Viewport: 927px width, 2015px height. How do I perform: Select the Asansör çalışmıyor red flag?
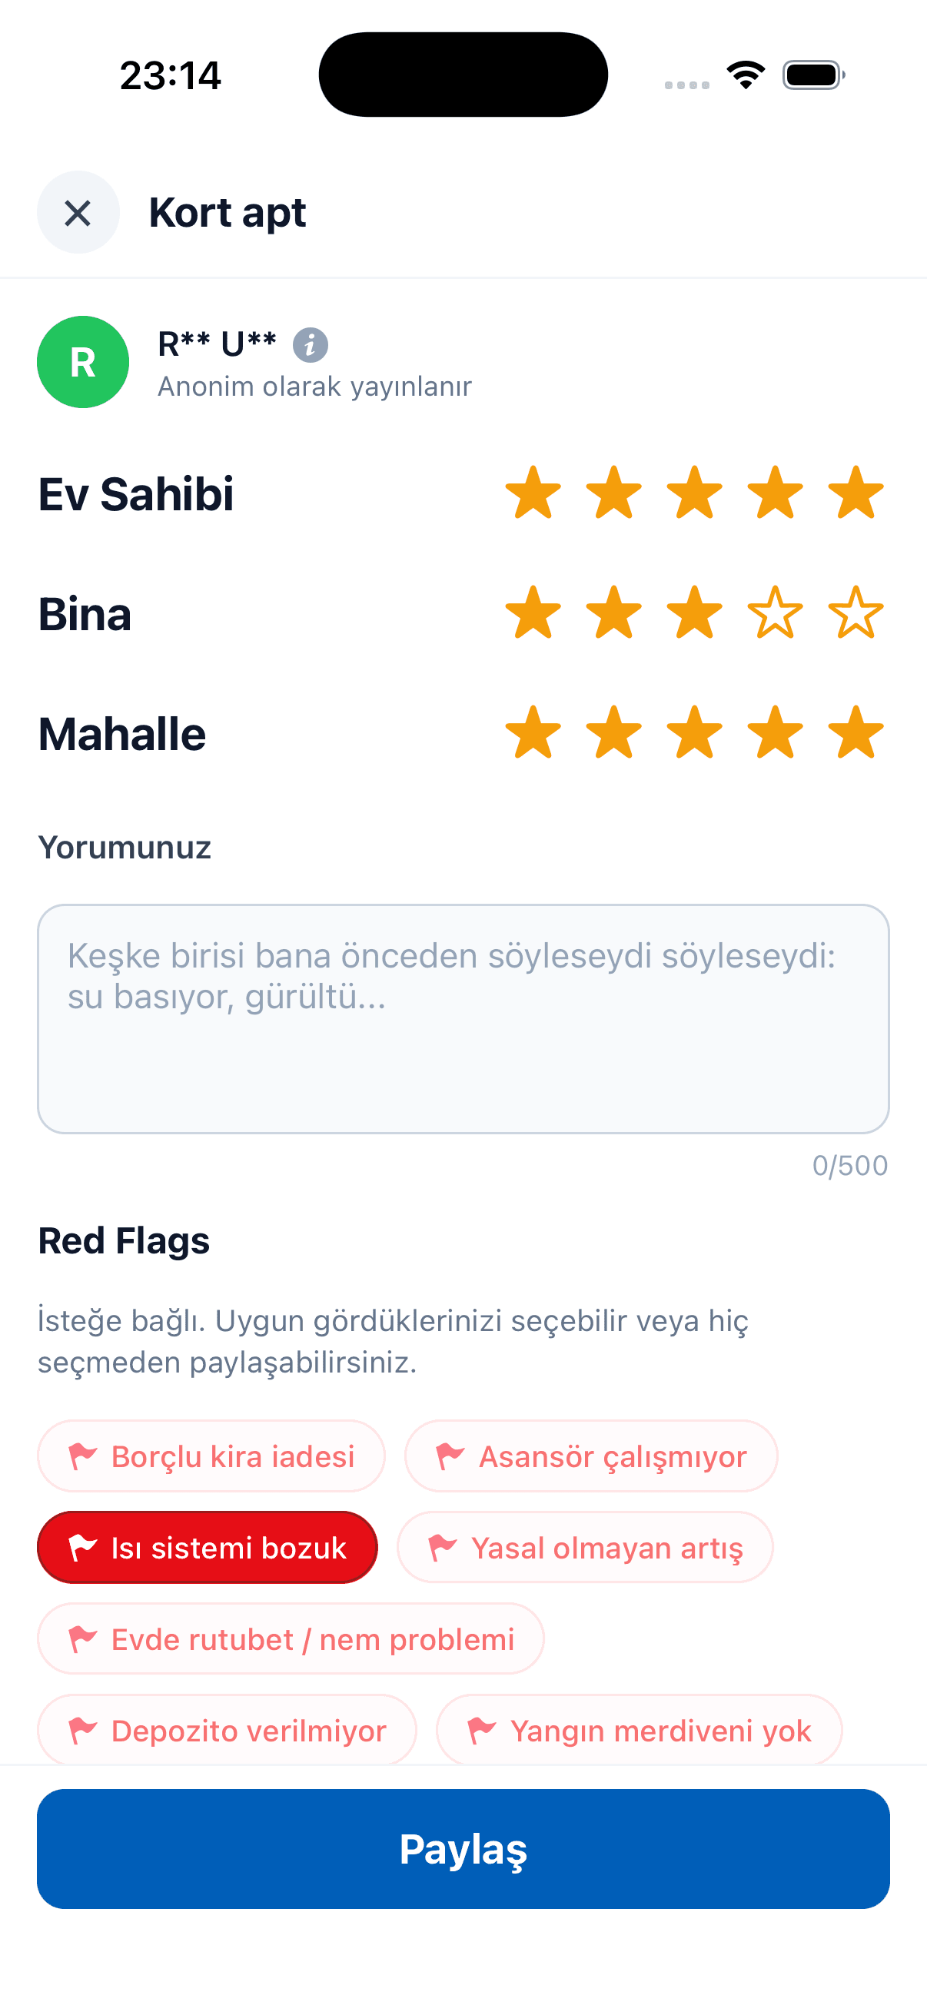pos(590,1456)
